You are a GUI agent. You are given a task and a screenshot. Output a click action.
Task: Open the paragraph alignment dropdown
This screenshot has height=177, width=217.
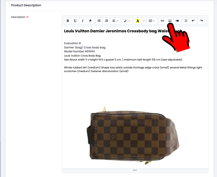point(115,21)
